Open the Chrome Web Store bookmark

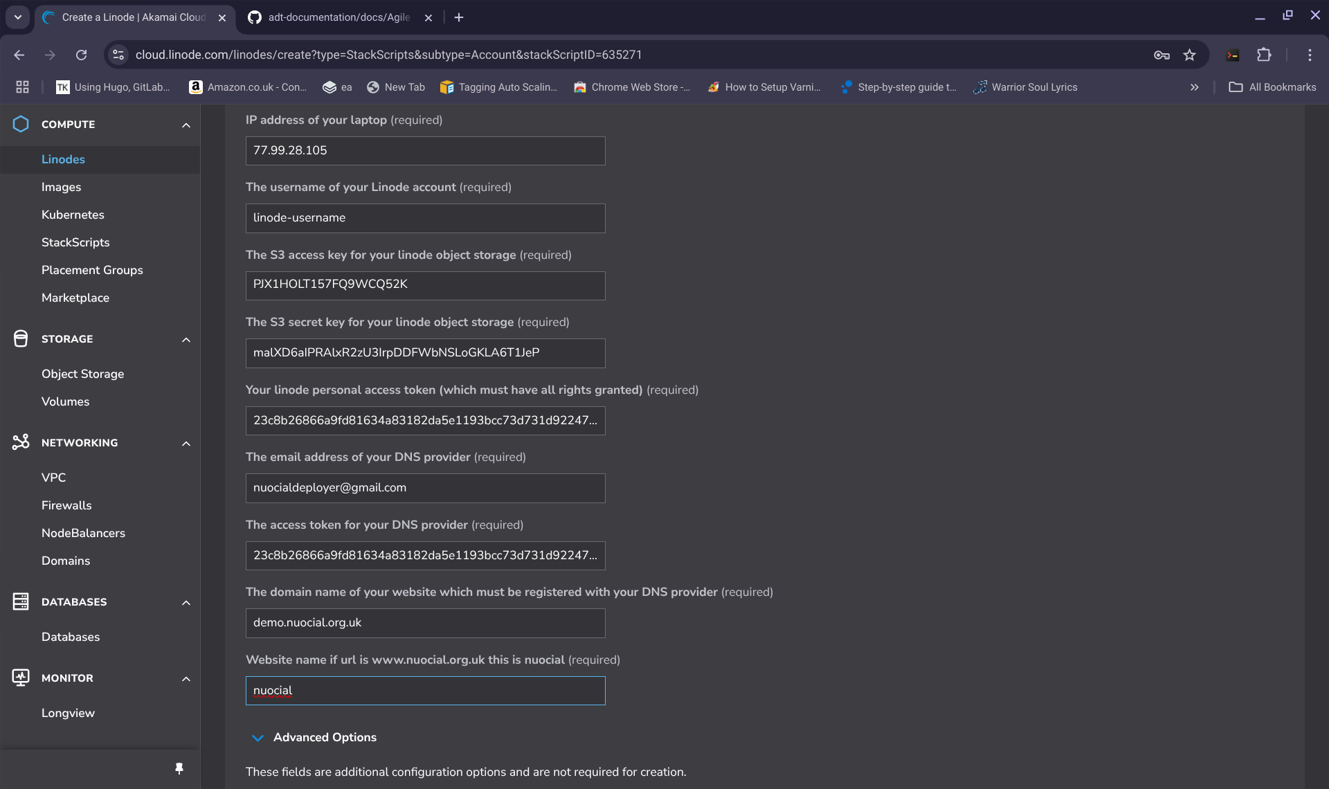point(631,87)
